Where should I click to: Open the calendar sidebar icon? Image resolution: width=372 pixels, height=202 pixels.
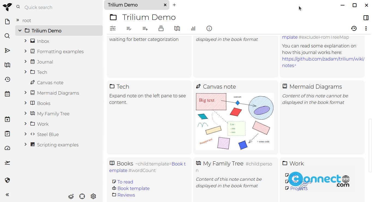tap(7, 94)
